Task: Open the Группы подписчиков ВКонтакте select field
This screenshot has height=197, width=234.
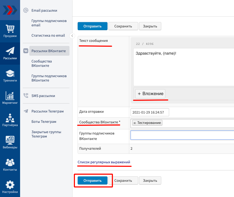Action: 182,135
